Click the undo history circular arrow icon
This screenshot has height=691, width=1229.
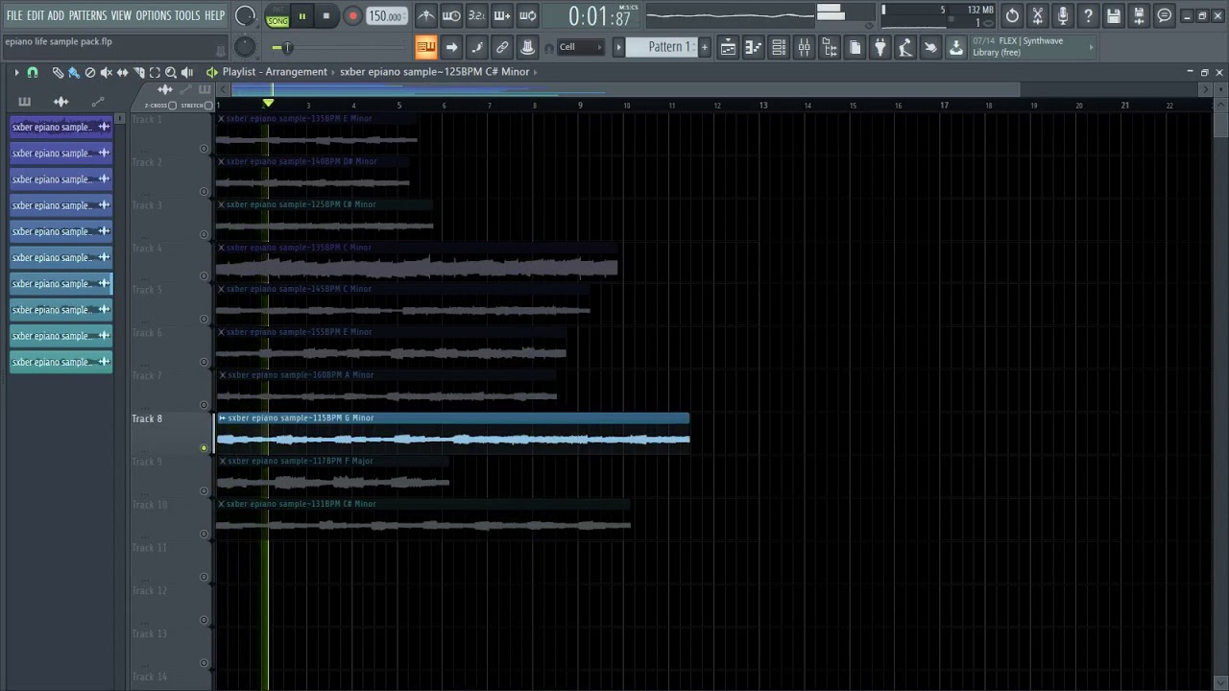(x=1012, y=16)
